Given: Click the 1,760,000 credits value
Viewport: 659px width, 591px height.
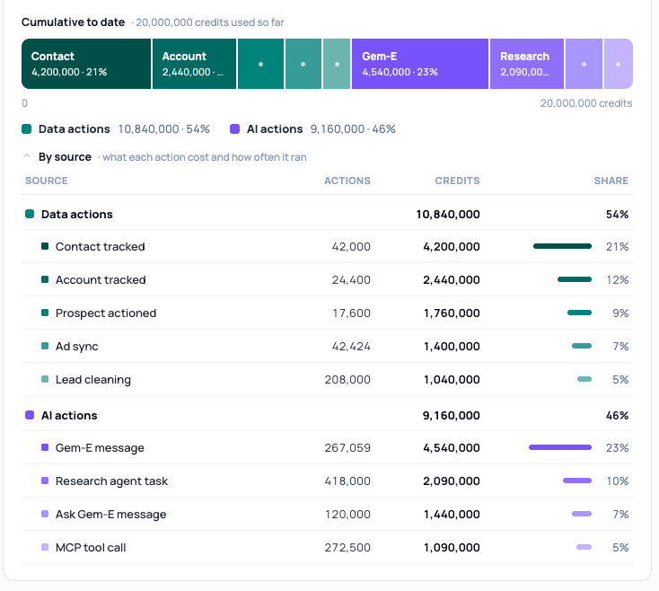Looking at the screenshot, I should 452,313.
